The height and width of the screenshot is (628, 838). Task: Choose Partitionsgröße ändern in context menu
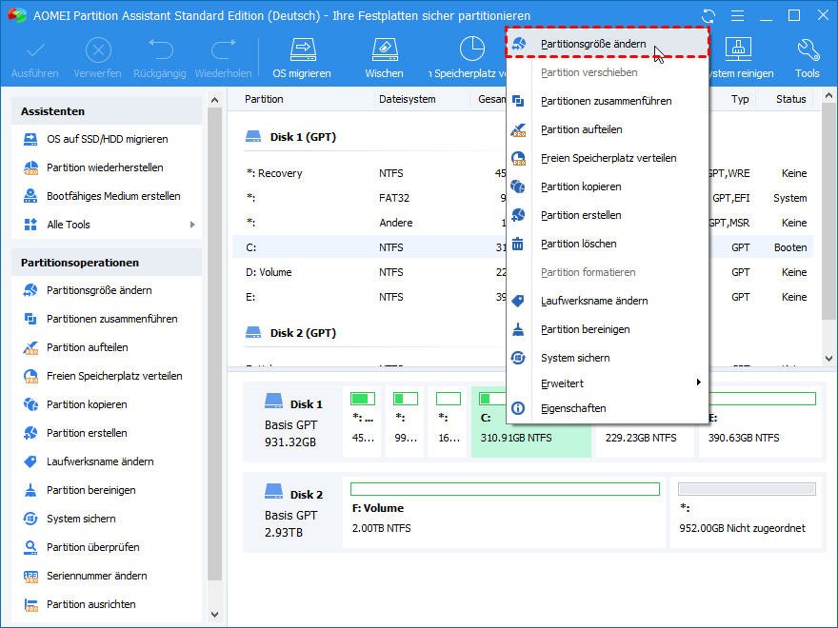point(608,44)
